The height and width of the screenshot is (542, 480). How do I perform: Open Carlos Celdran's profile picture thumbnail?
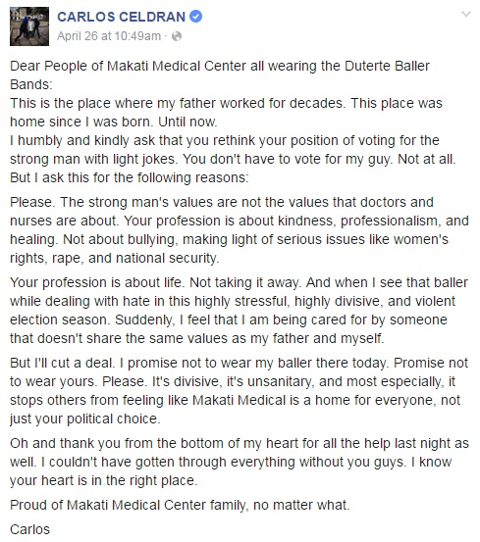point(29,26)
